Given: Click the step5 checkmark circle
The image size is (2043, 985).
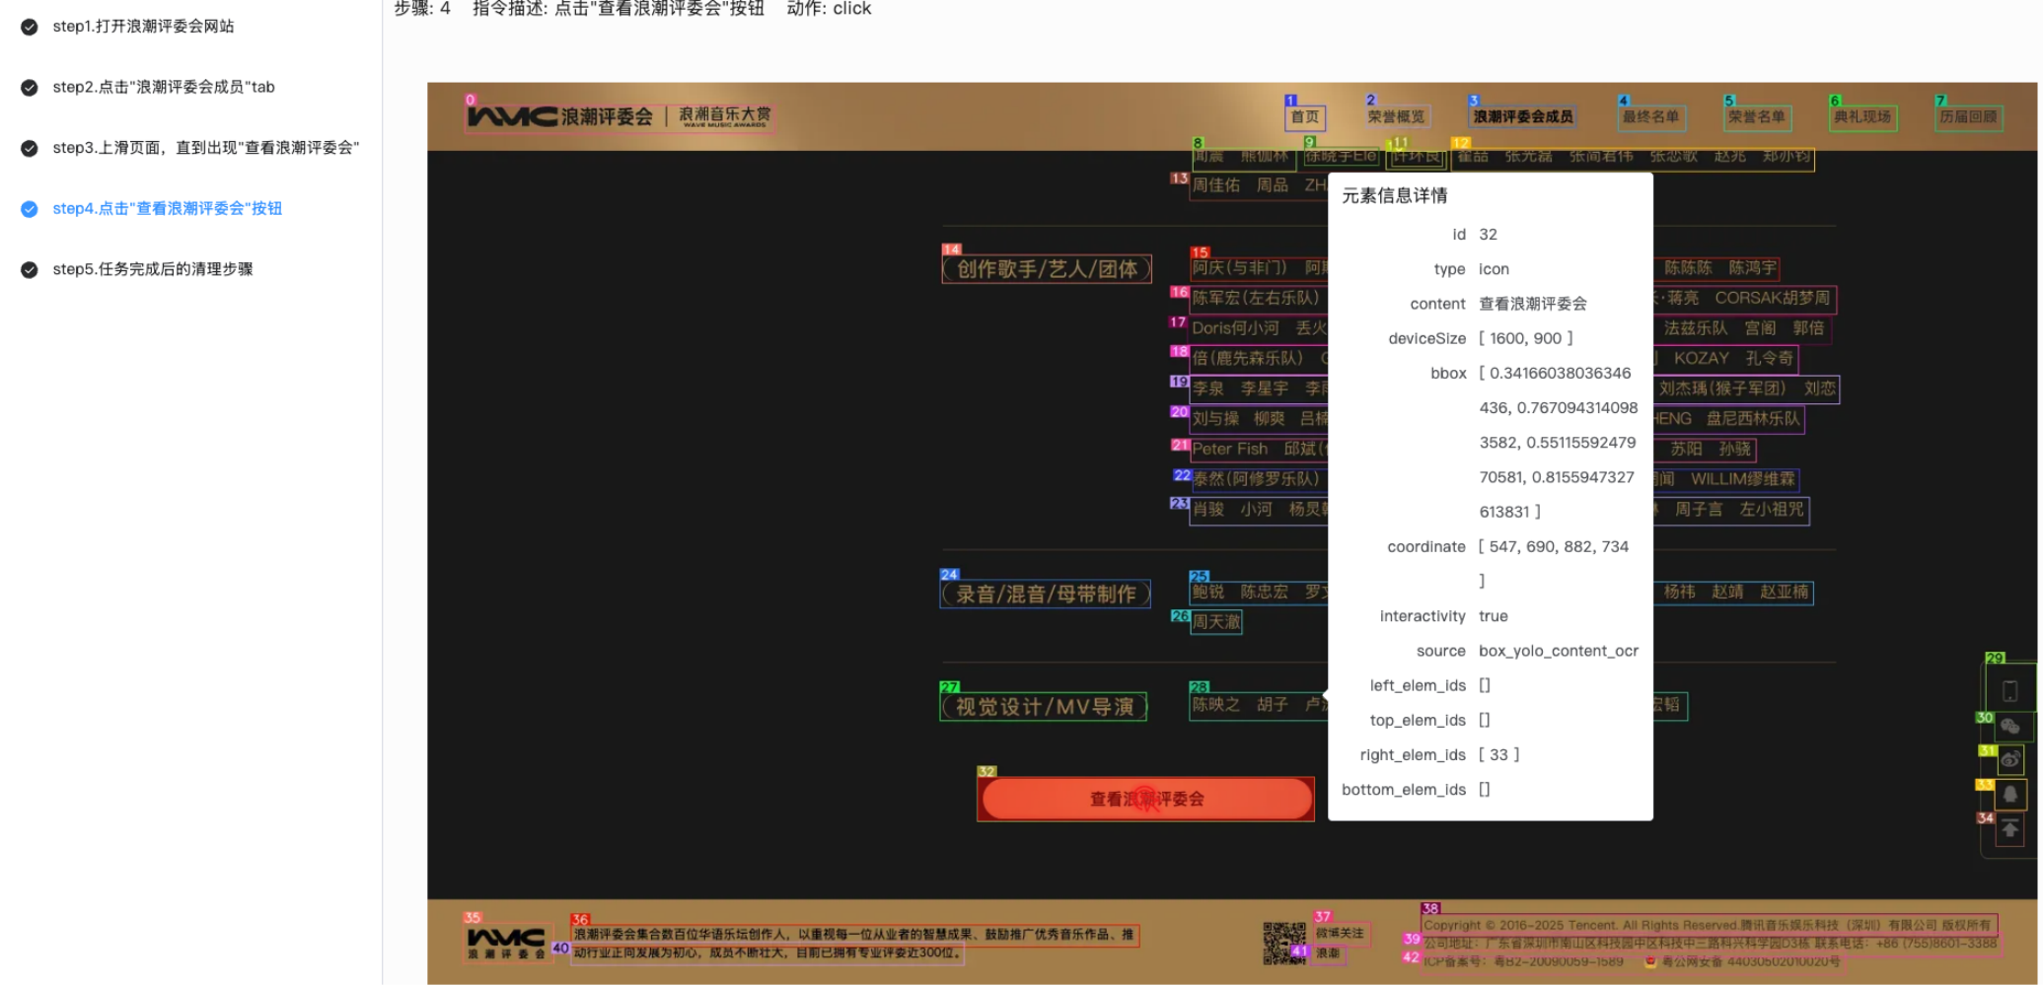Looking at the screenshot, I should coord(30,269).
